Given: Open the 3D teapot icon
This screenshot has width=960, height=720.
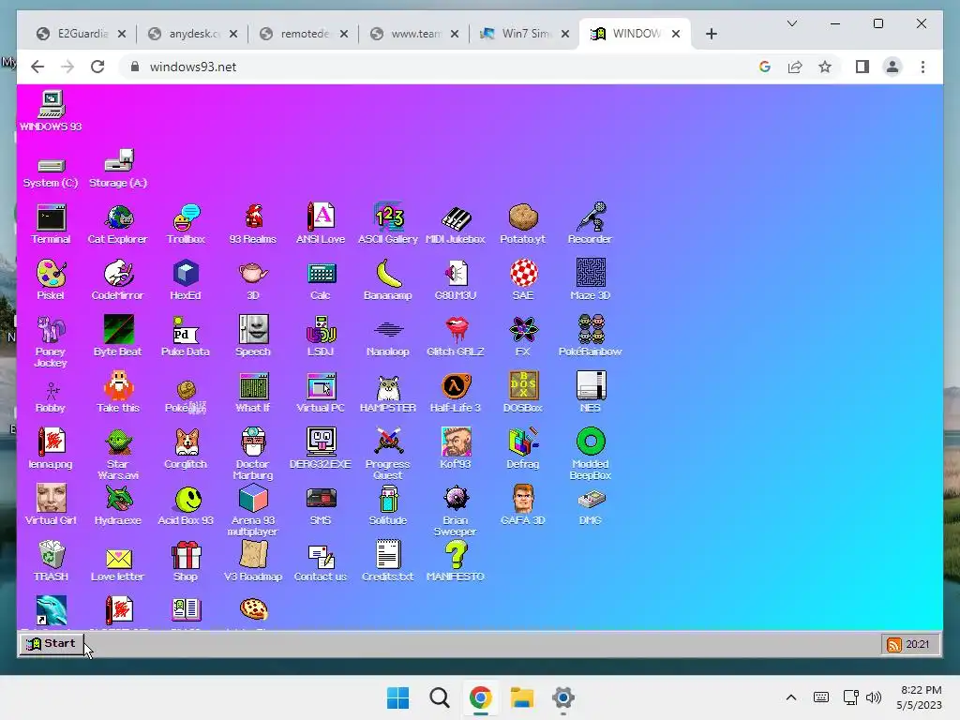Looking at the screenshot, I should tap(253, 280).
